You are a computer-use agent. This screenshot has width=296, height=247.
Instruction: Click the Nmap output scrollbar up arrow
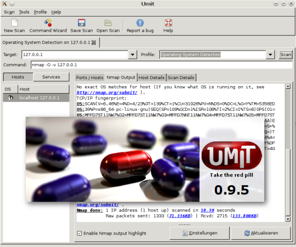click(288, 87)
